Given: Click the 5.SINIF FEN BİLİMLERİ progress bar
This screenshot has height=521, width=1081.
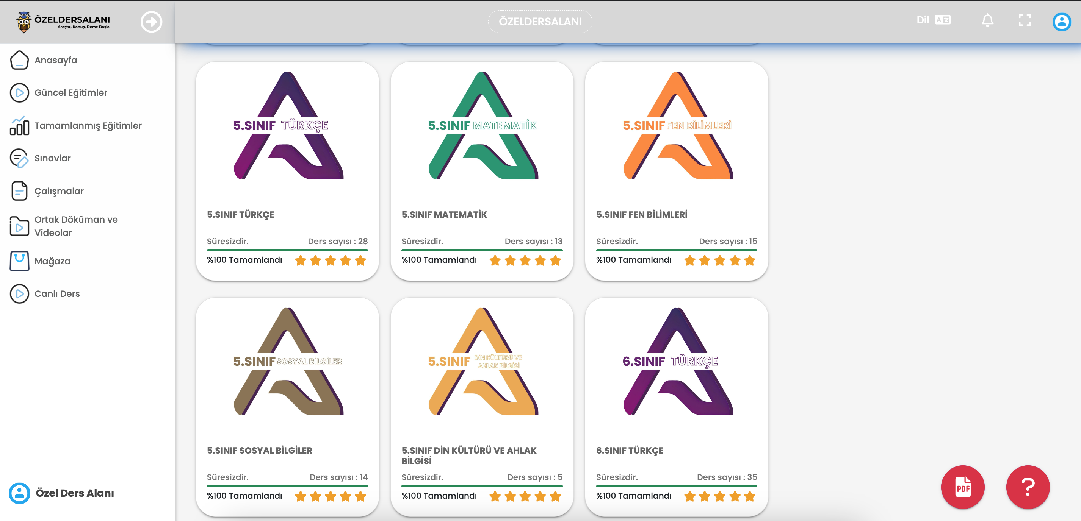Looking at the screenshot, I should click(676, 250).
